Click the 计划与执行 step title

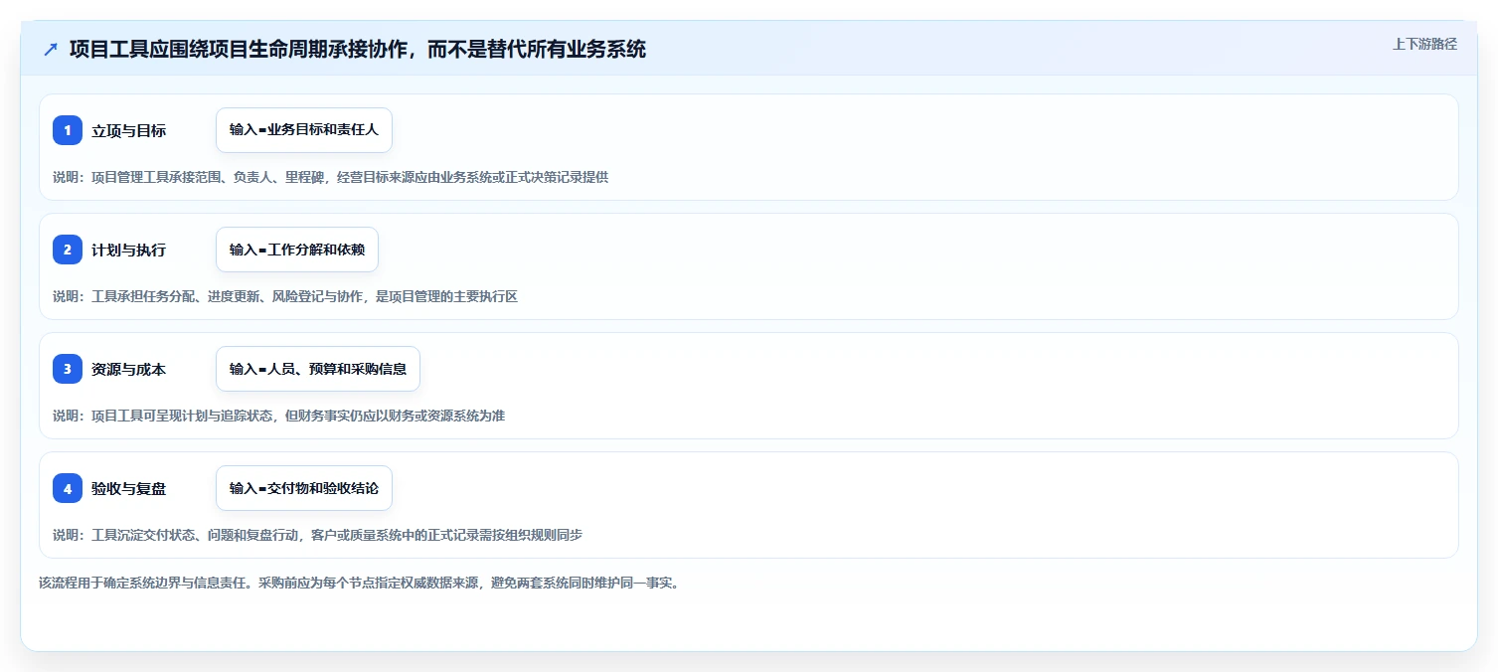(128, 250)
